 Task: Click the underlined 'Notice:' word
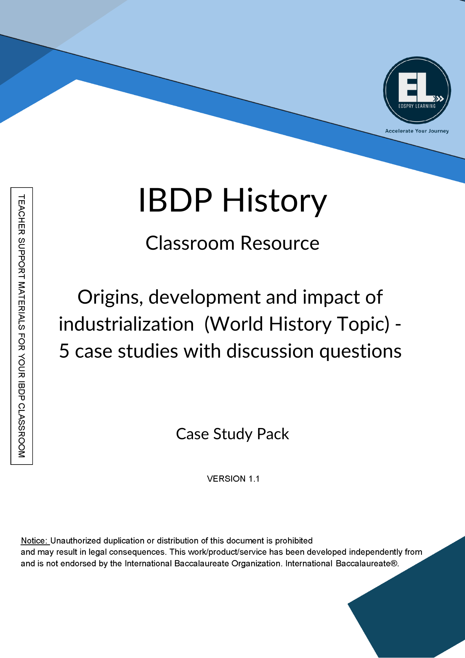pyautogui.click(x=35, y=541)
